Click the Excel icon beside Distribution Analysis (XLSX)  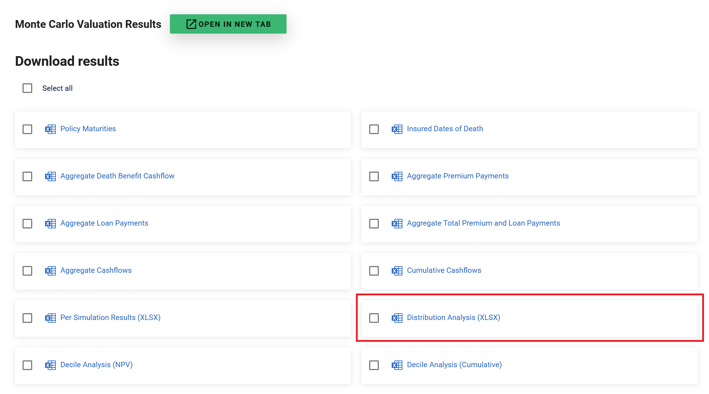pos(397,318)
